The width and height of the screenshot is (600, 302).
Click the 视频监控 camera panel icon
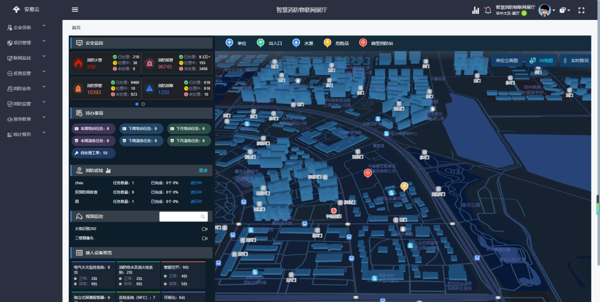click(x=79, y=217)
